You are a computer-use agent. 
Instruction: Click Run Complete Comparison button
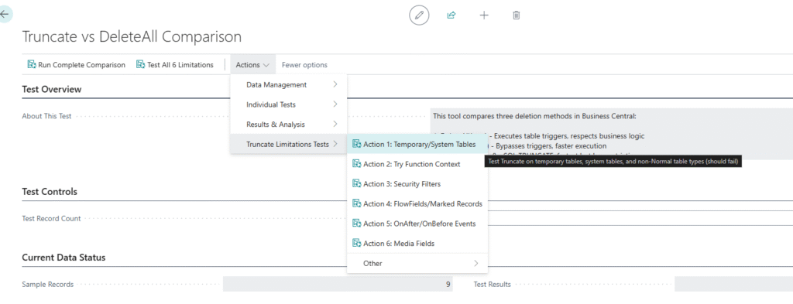click(x=76, y=65)
